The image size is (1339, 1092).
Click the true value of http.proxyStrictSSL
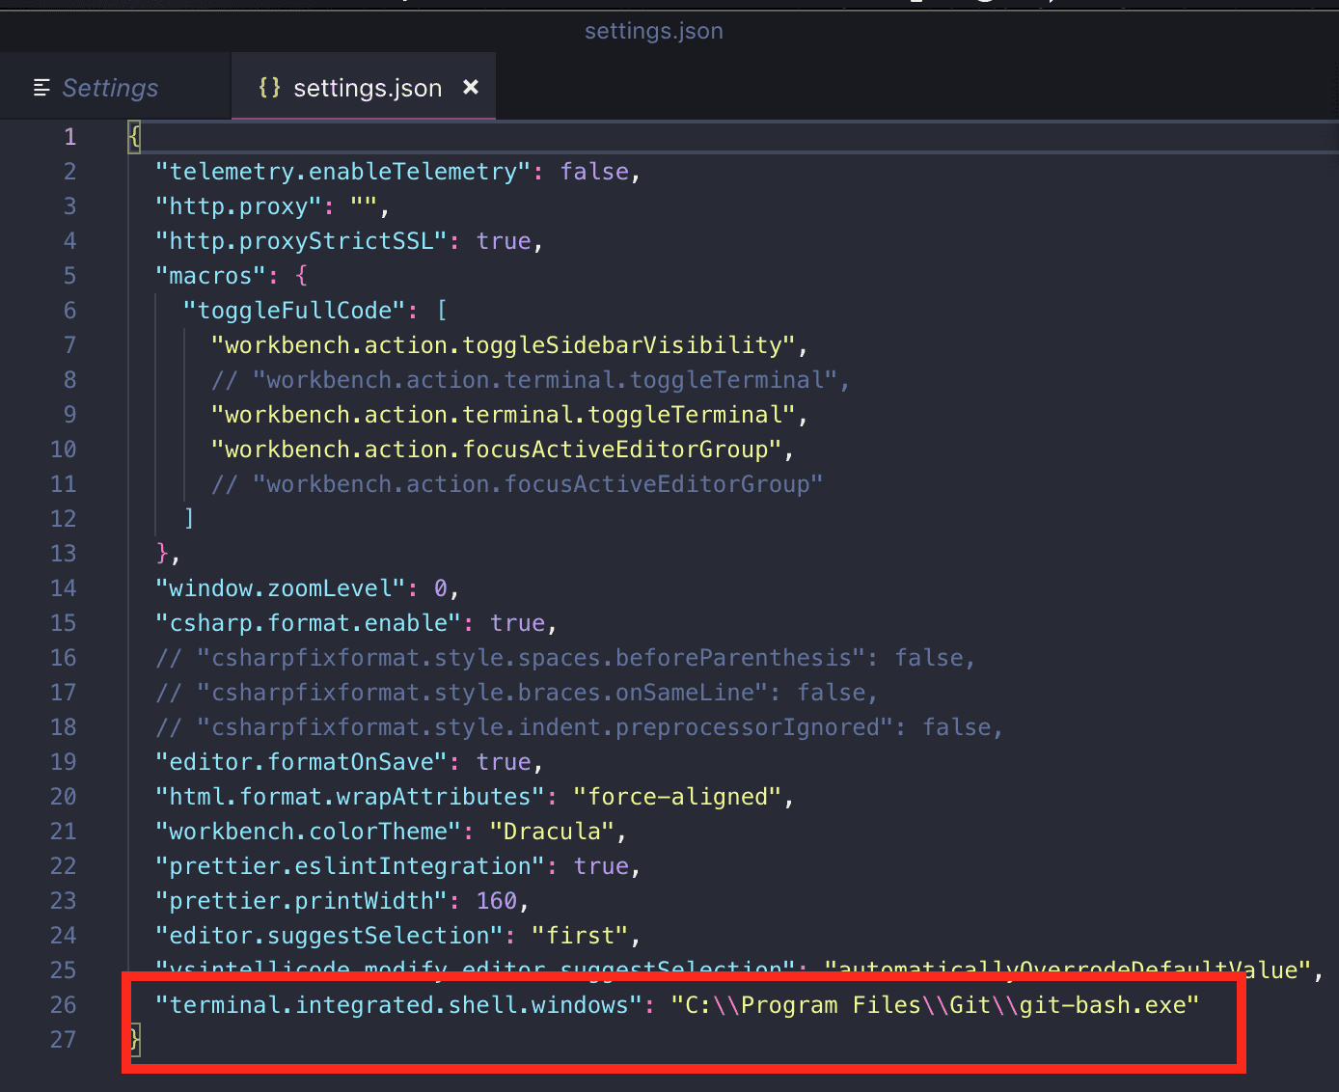coord(503,240)
